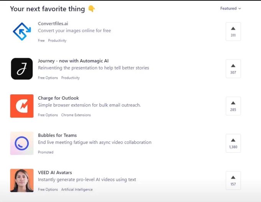Upvote Charge for Outlook with 285 votes
Screen dimensions: 261x202
(x=233, y=106)
